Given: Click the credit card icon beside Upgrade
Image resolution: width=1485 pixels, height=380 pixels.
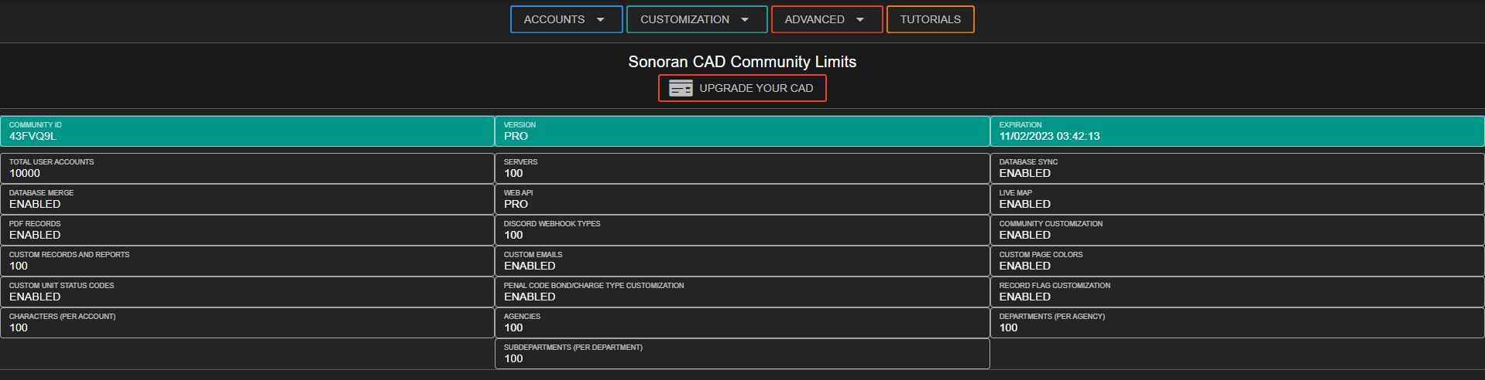Looking at the screenshot, I should (681, 88).
